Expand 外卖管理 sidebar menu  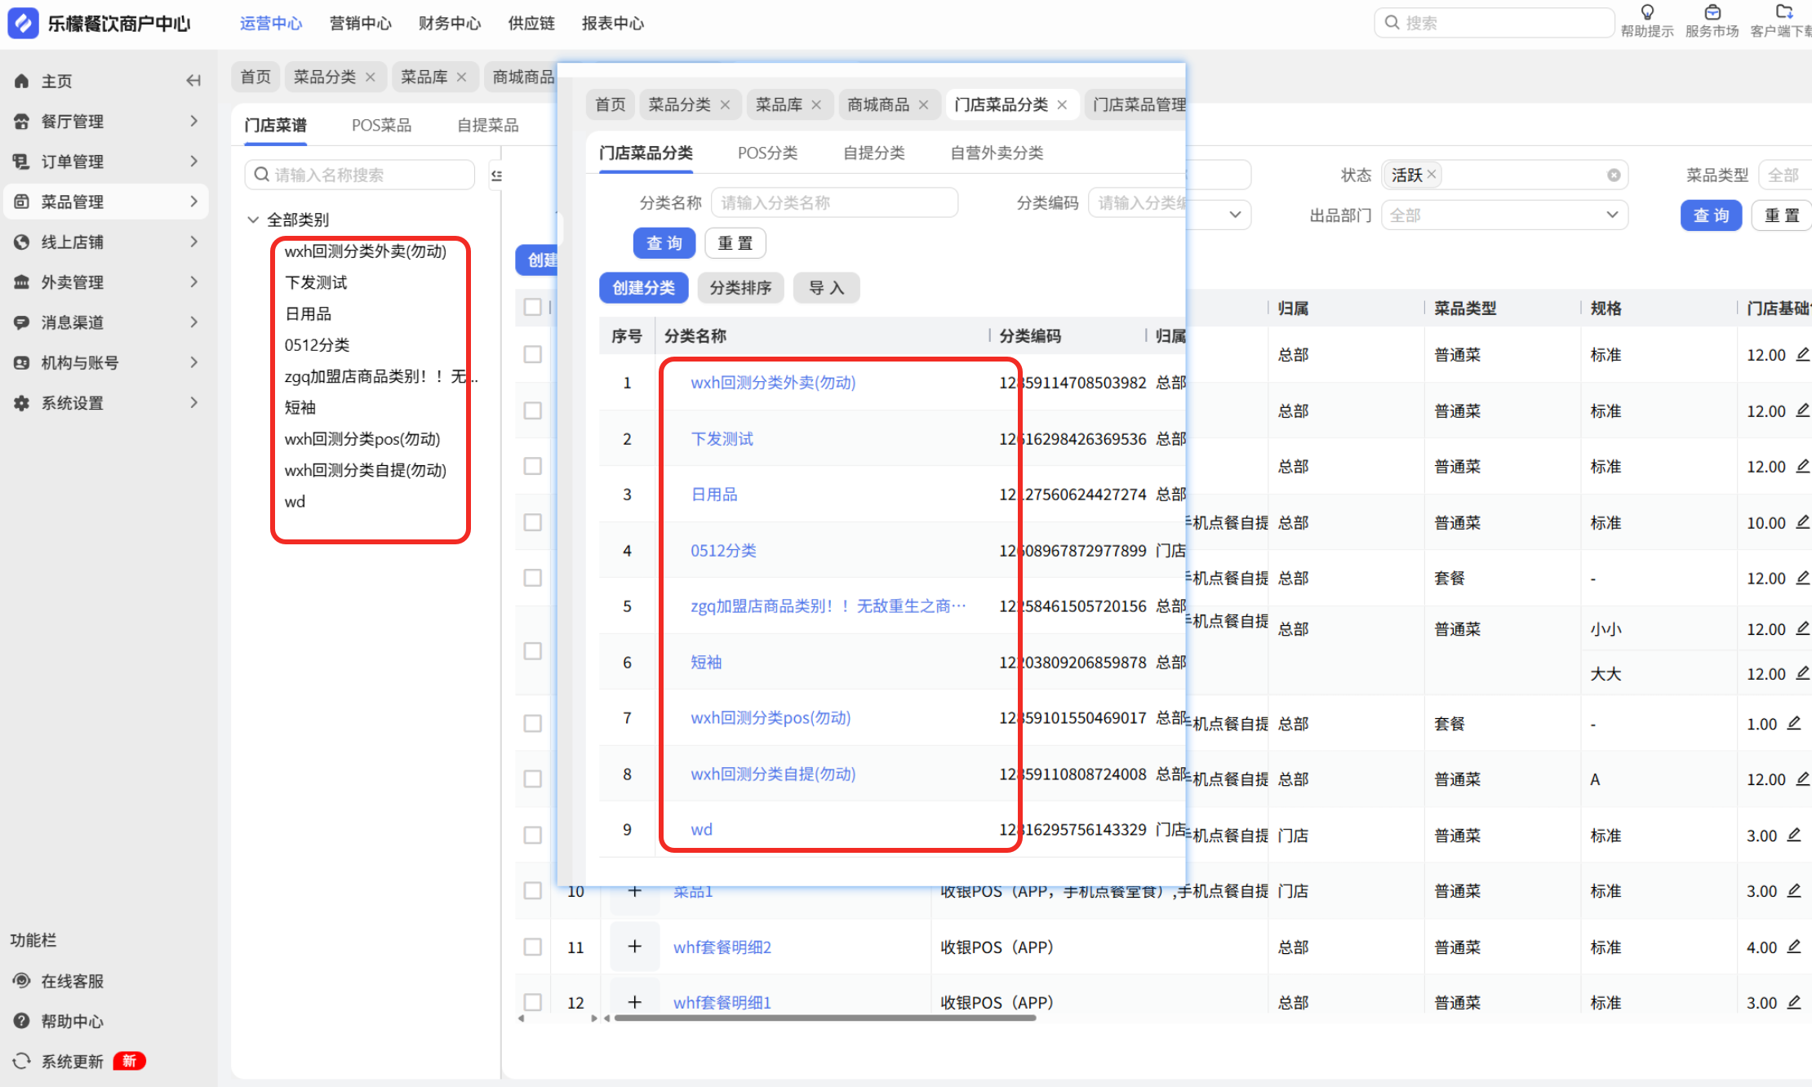click(106, 282)
